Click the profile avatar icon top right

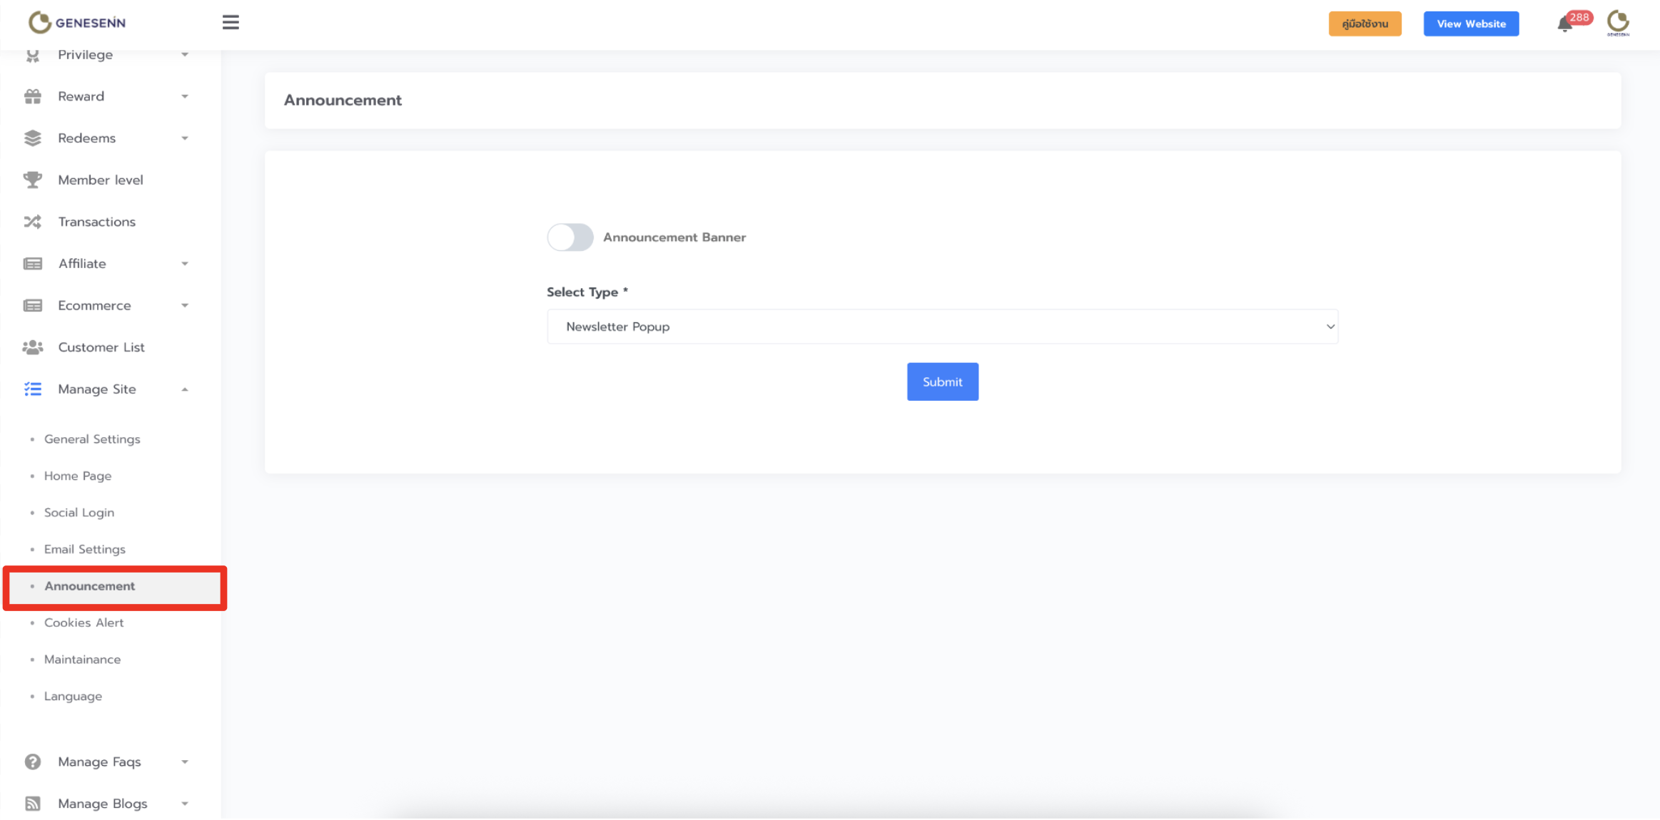coord(1618,23)
